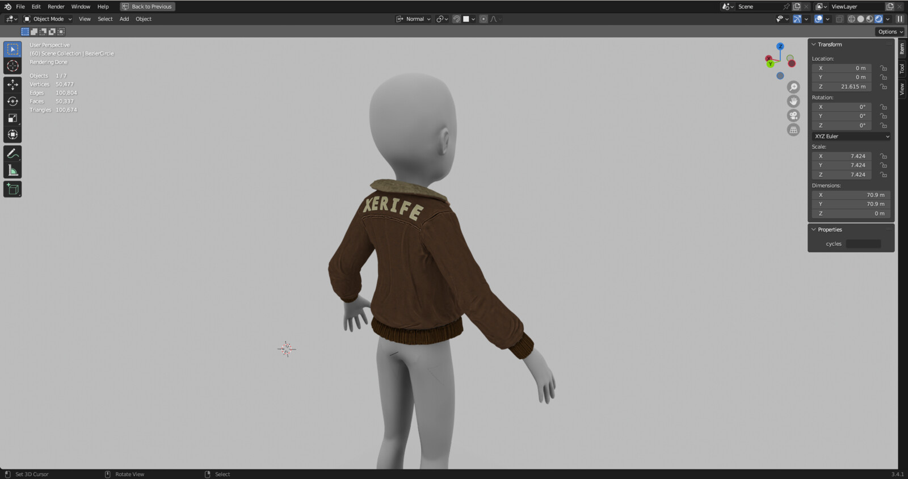The image size is (908, 479).
Task: Select the Add Cube tool
Action: [12, 189]
